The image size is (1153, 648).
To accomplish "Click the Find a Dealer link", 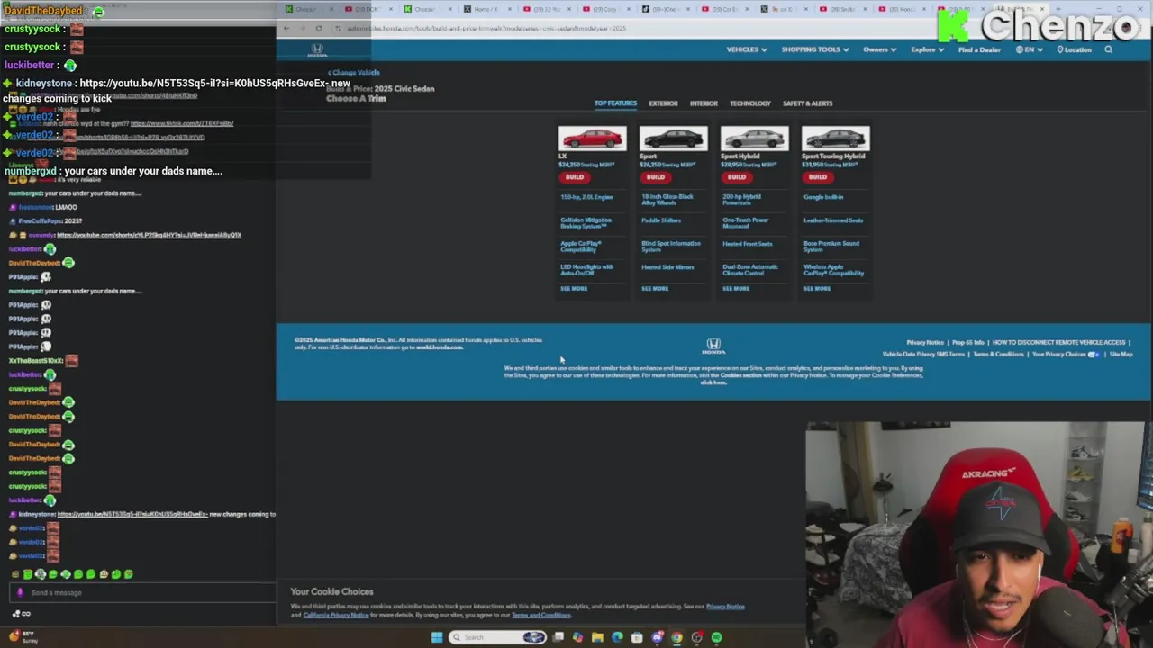I will coord(979,49).
